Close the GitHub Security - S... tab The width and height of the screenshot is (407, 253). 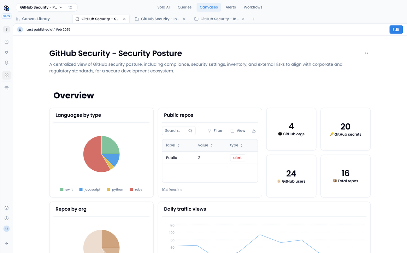click(124, 19)
